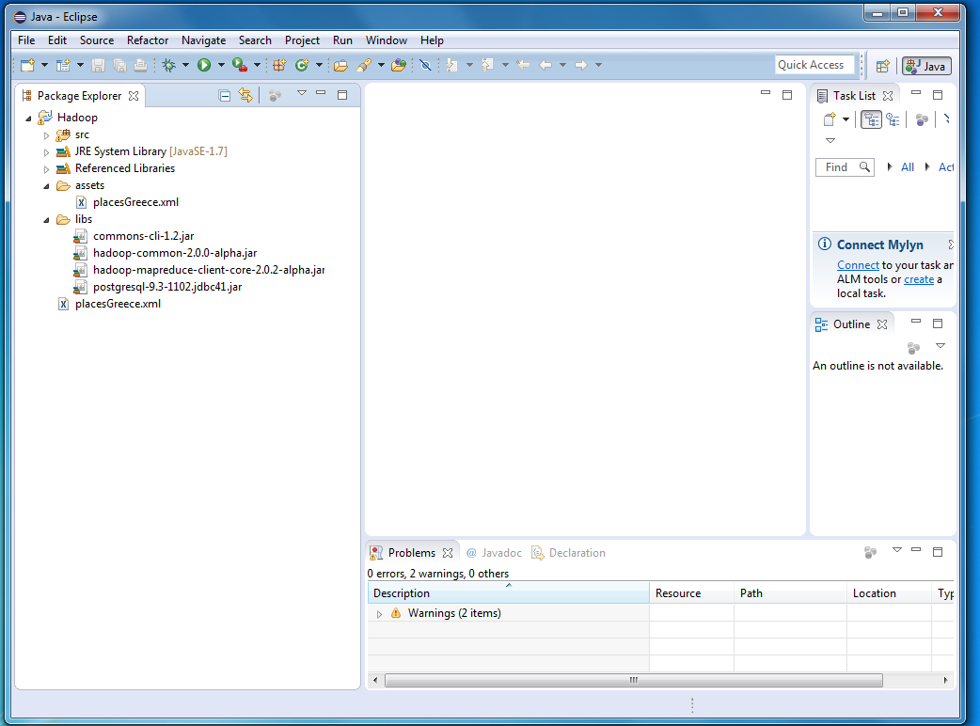The height and width of the screenshot is (726, 980).
Task: Open the Refactor menu
Action: click(x=148, y=40)
